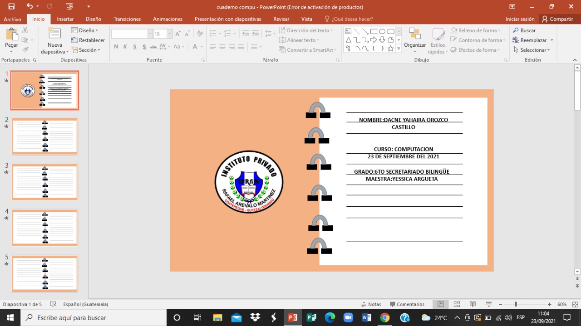Screen dimensions: 581x326
Task: Toggle text shadow formatting
Action: pyautogui.click(x=144, y=47)
